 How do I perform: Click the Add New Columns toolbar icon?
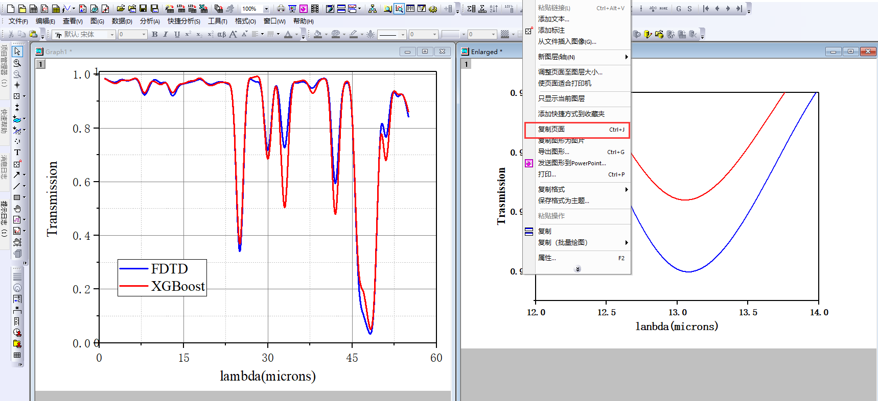(x=448, y=9)
